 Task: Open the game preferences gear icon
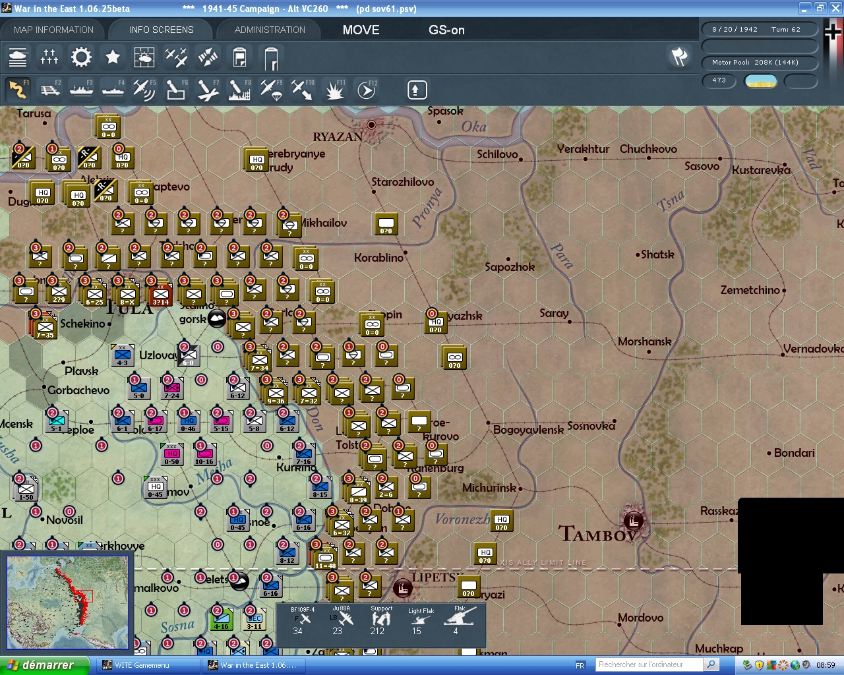click(x=80, y=57)
